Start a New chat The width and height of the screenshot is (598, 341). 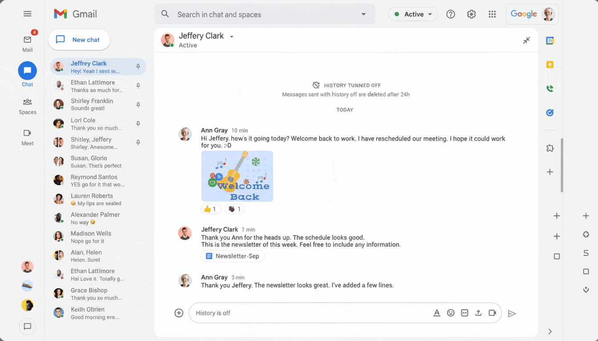click(79, 40)
